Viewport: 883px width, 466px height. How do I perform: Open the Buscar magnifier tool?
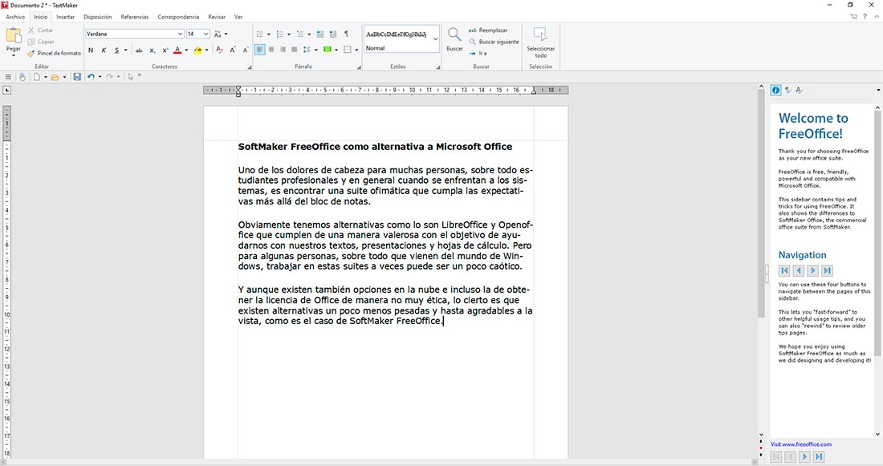(454, 35)
